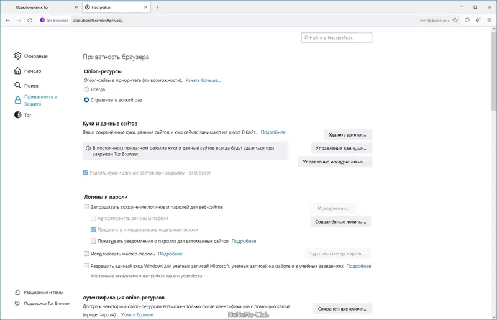Close the Настройки tab

(145, 7)
